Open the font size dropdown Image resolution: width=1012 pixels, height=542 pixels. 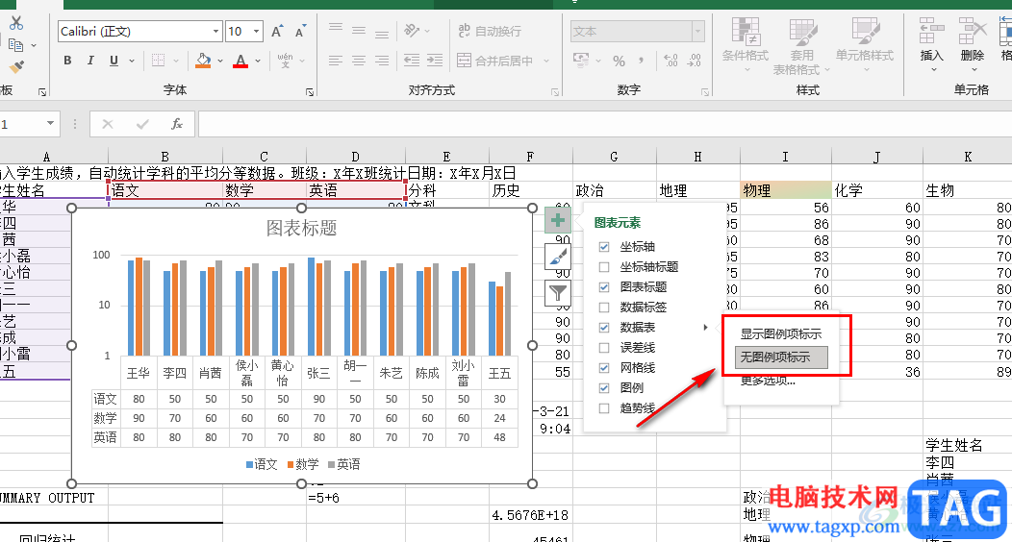[256, 31]
